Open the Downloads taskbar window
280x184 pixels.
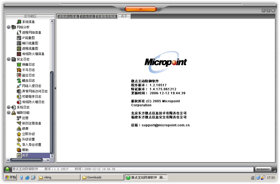(x=103, y=177)
